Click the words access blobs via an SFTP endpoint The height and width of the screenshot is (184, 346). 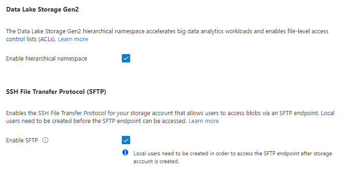pyautogui.click(x=273, y=113)
